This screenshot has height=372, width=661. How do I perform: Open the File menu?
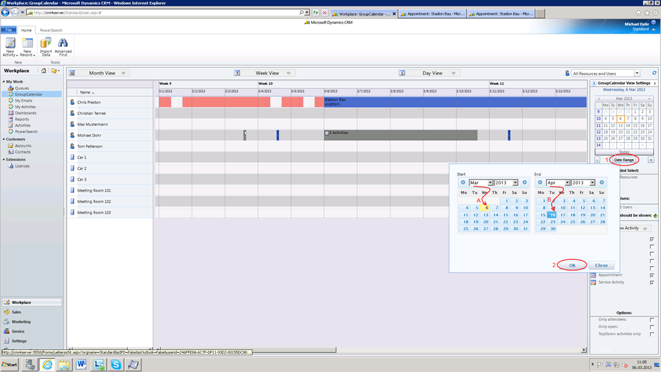(8, 30)
